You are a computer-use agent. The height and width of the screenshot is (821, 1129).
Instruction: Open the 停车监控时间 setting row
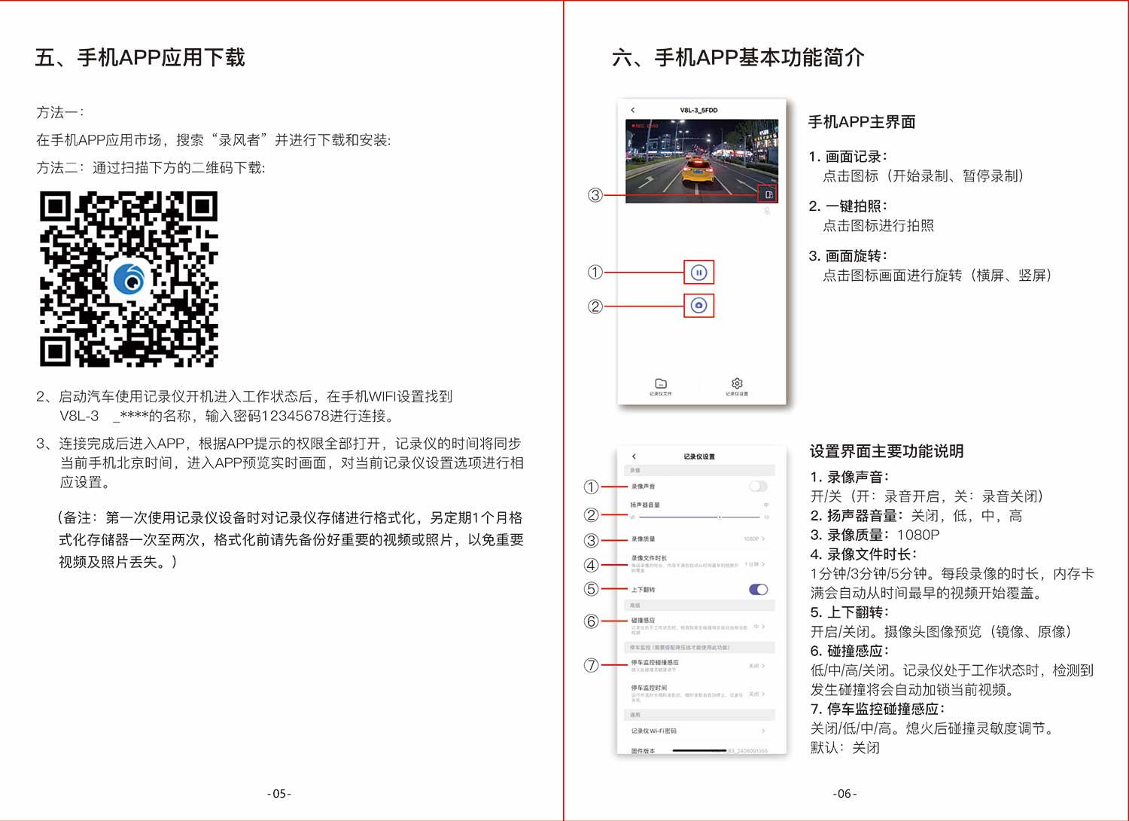756,694
